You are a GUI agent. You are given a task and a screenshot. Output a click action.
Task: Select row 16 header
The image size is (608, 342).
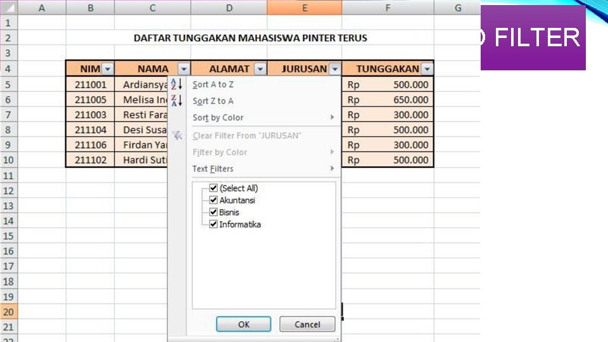pos(8,251)
